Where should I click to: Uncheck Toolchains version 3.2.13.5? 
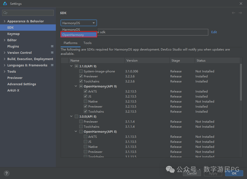(86, 111)
